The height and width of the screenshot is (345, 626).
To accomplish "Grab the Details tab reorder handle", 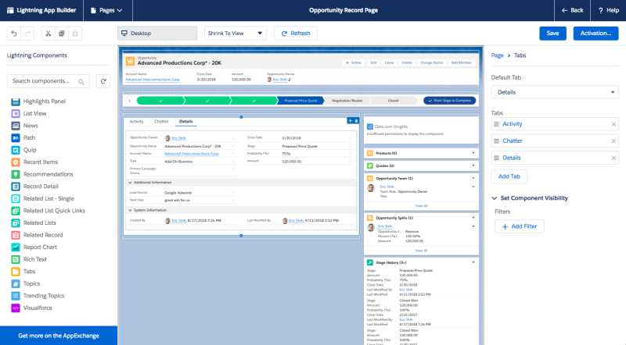I will click(x=496, y=158).
